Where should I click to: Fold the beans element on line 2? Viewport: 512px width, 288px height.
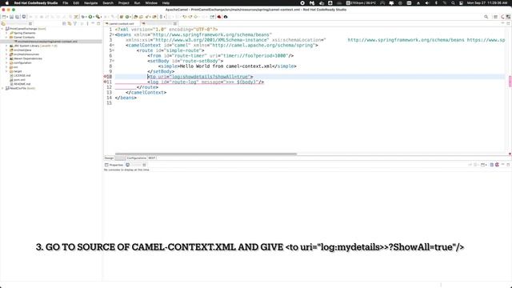(113, 34)
